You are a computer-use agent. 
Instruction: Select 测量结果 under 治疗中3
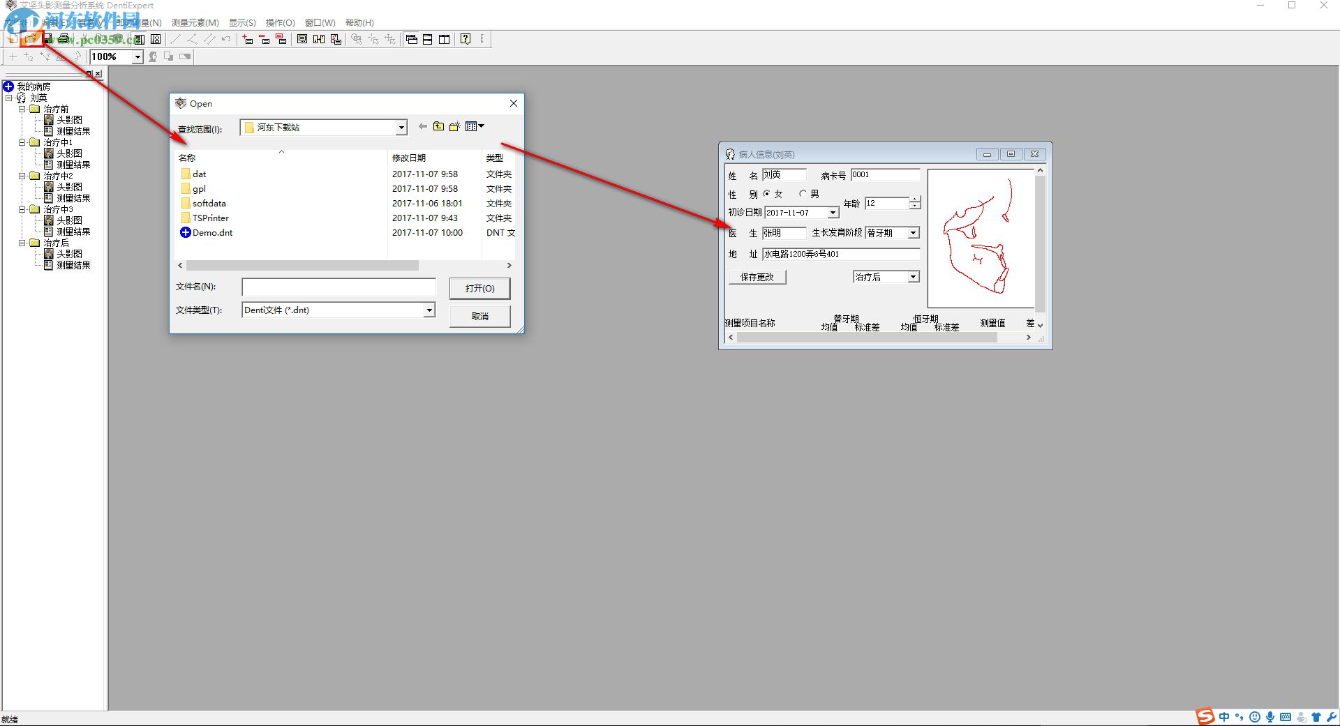tap(68, 232)
